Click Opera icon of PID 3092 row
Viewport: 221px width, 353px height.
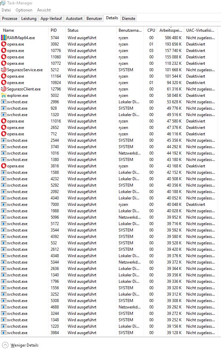(x=4, y=44)
